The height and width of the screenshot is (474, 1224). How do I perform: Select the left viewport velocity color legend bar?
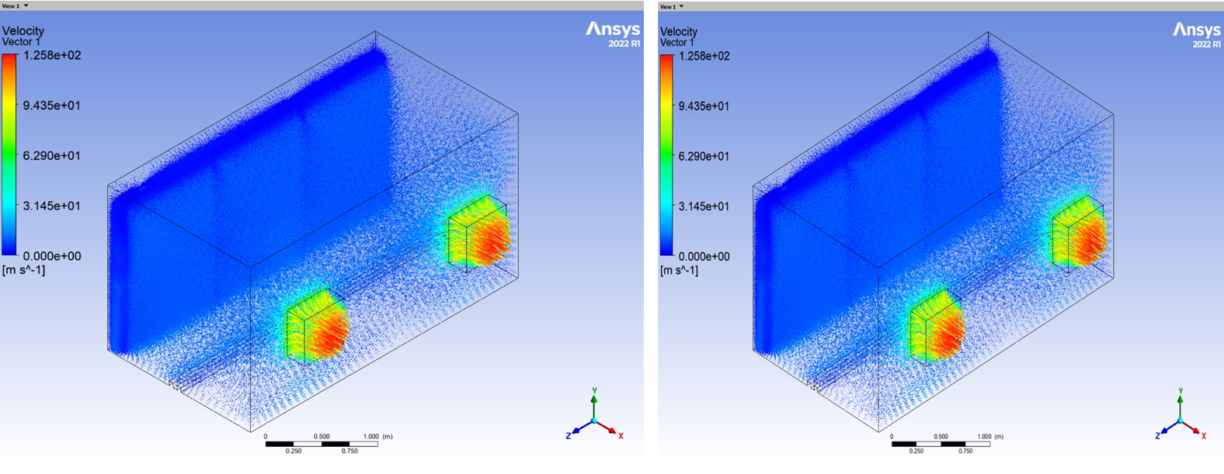point(9,155)
